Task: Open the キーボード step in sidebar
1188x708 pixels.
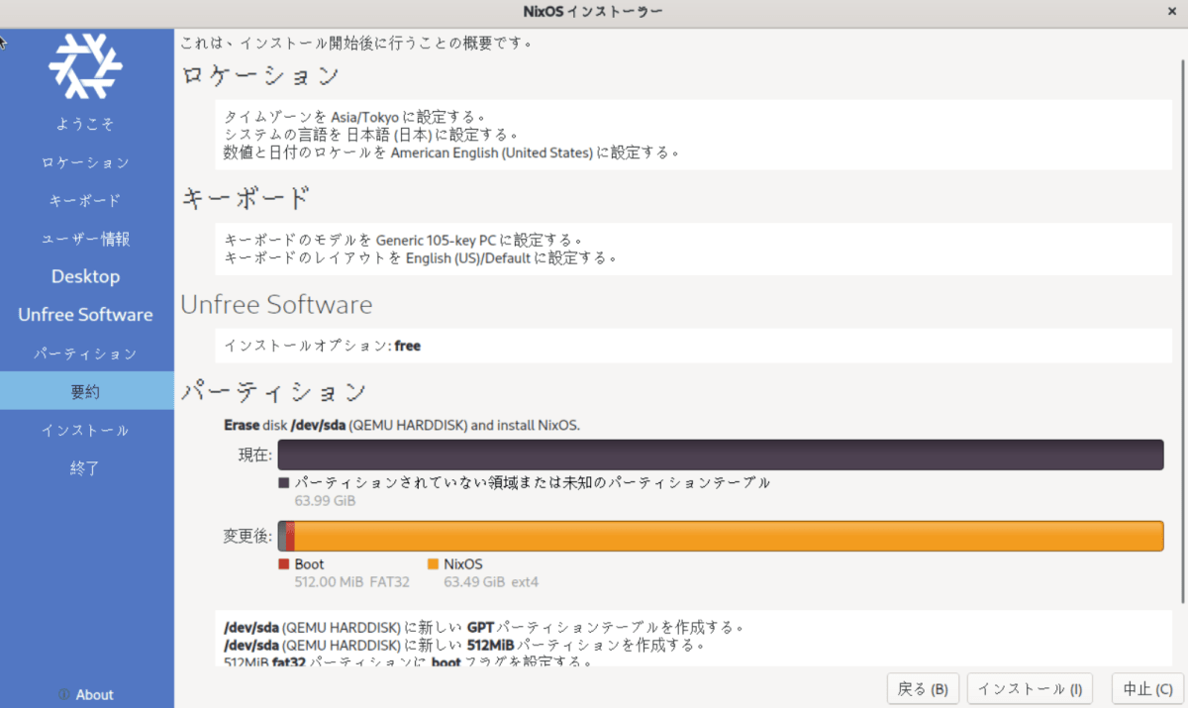Action: pos(86,200)
